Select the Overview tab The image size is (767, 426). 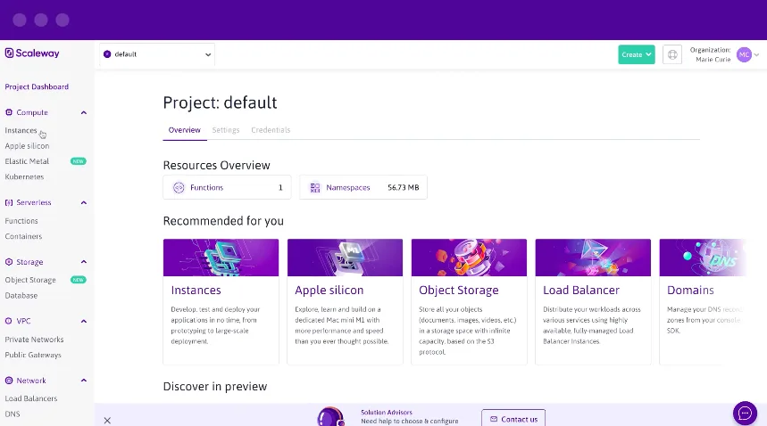pyautogui.click(x=185, y=130)
